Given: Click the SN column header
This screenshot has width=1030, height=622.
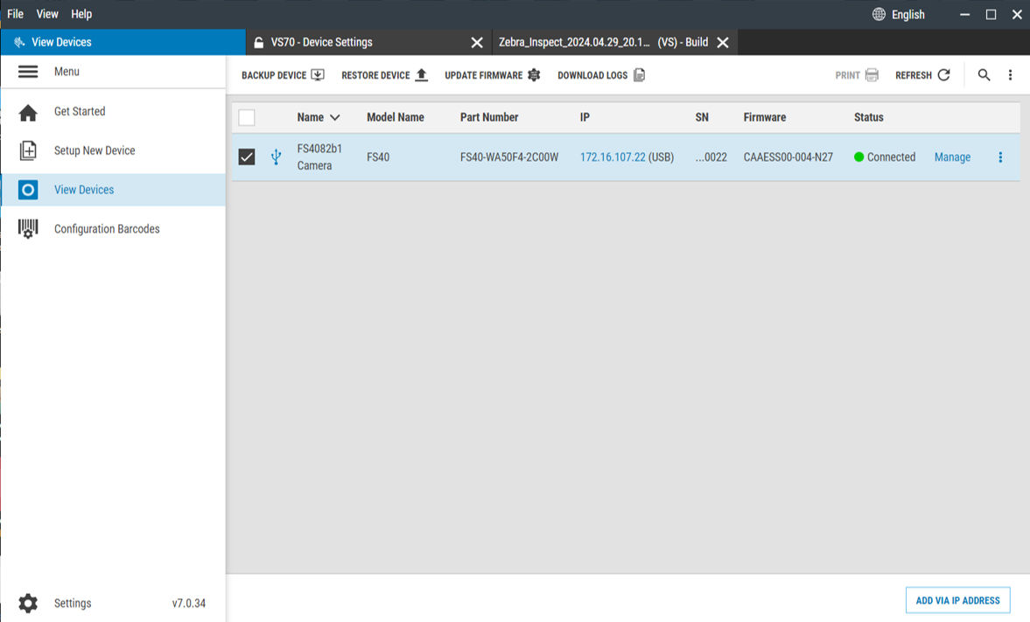Looking at the screenshot, I should [702, 117].
